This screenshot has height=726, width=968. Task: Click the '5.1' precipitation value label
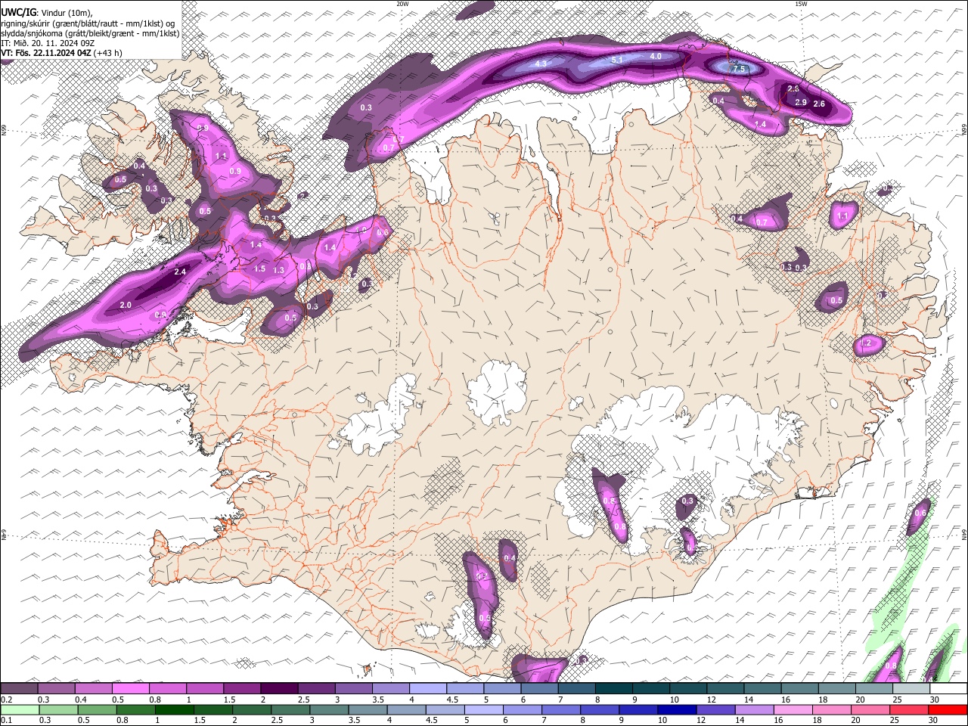click(x=616, y=60)
